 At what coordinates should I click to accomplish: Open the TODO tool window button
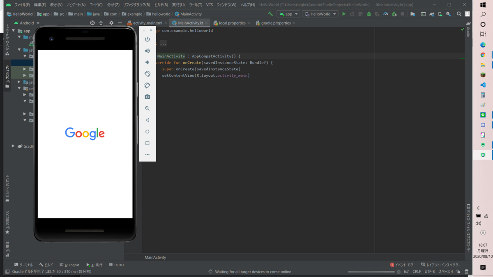click(116, 265)
